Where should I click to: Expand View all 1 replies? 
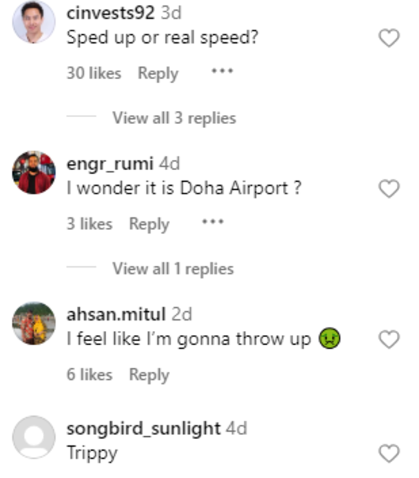(173, 268)
